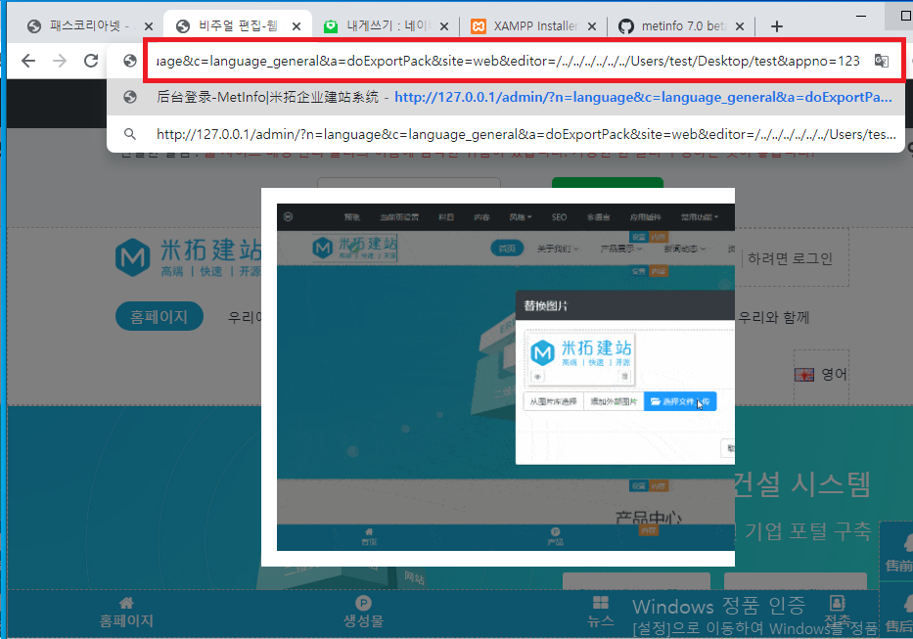Screen dimensions: 913x639
Task: Close the 내게쓰기 tab
Action: click(444, 26)
